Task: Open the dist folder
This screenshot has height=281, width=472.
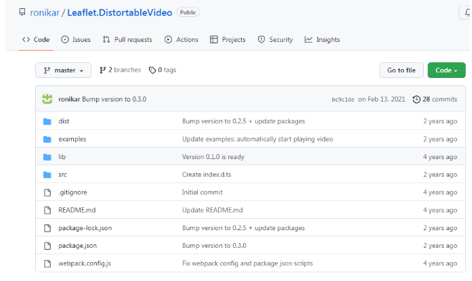Action: 64,121
